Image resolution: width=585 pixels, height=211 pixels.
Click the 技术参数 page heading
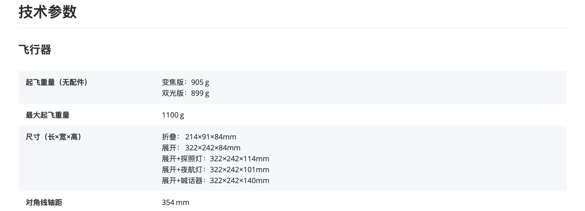coord(48,12)
